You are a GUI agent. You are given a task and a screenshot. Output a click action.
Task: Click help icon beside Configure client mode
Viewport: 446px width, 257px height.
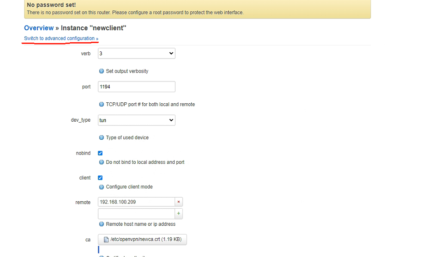click(101, 187)
